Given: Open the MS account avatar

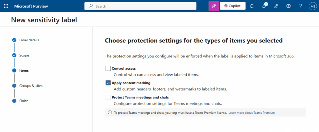Looking at the screenshot, I should point(312,6).
